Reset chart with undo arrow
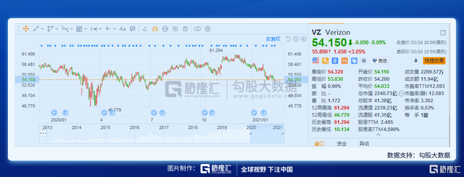This screenshot has height=177, width=464. coord(288,39)
